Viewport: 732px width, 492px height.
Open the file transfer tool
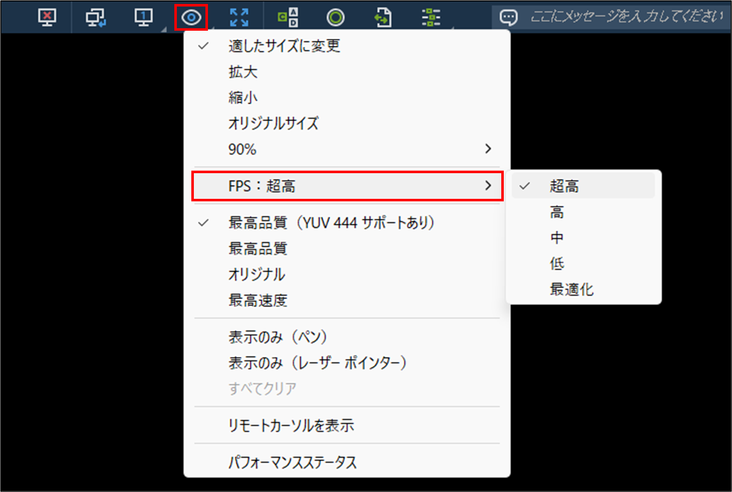coord(383,17)
